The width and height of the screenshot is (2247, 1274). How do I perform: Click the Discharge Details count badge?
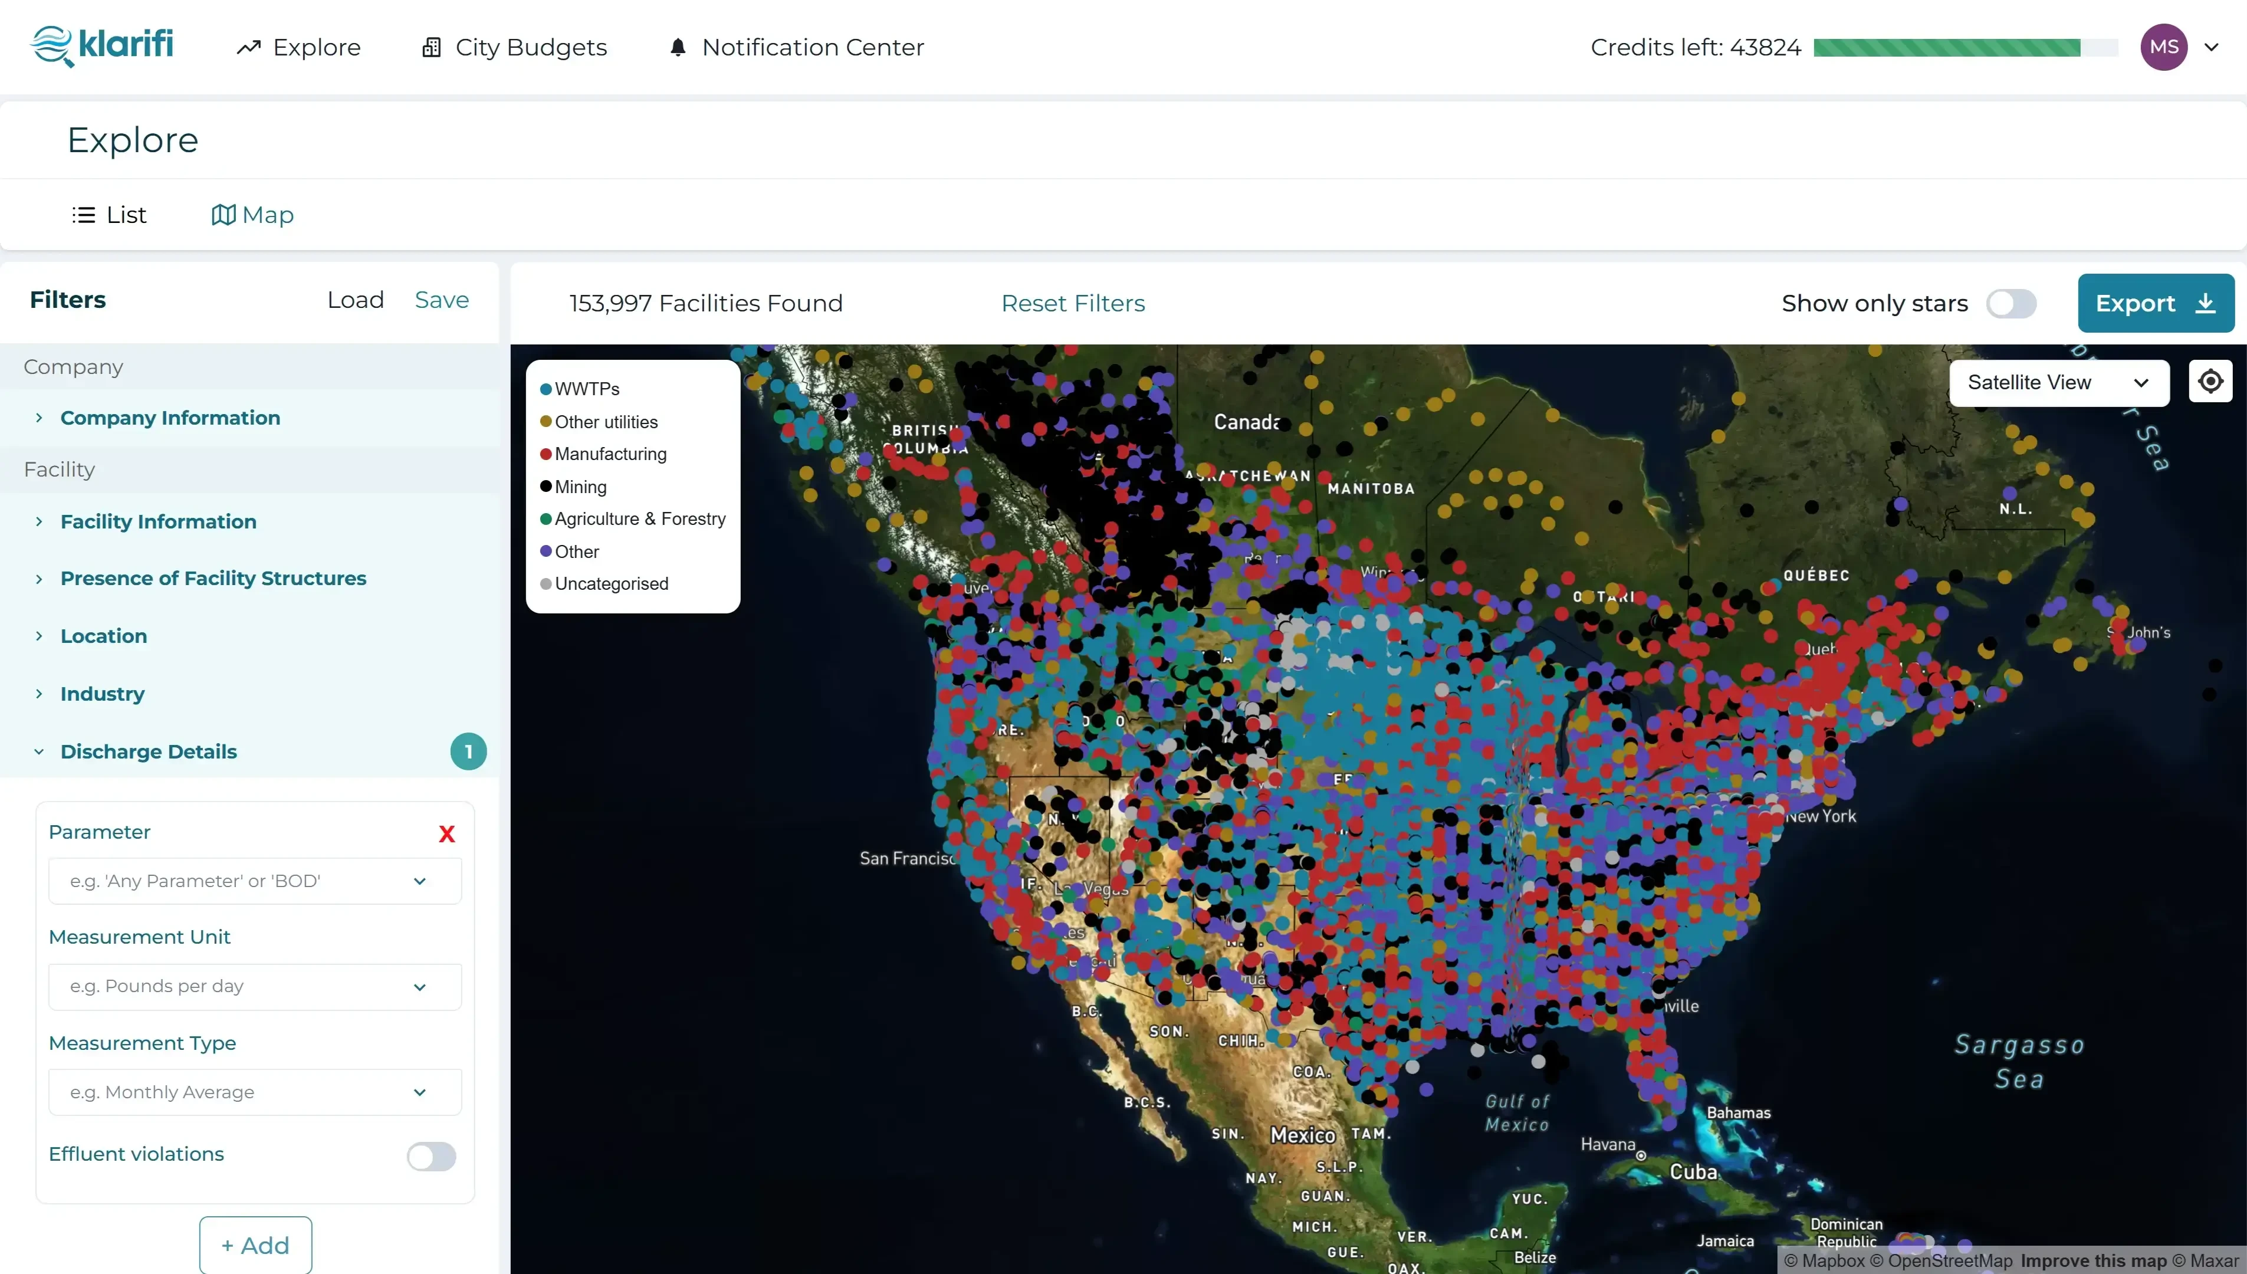468,751
